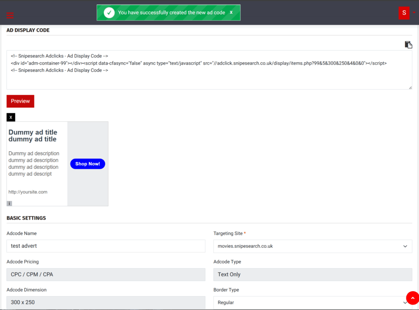419x310 pixels.
Task: Click the green checkmark in the notification
Action: click(109, 13)
